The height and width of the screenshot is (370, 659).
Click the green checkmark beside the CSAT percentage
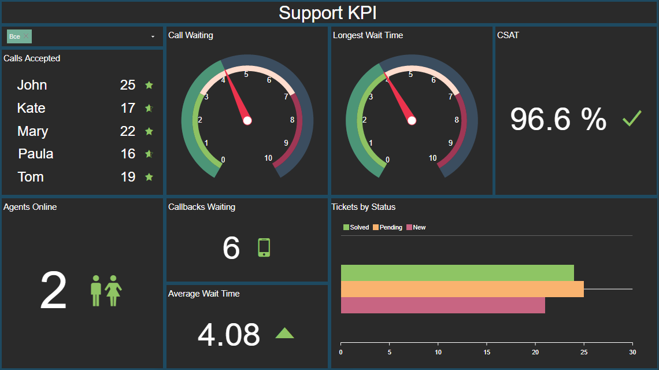coord(632,118)
